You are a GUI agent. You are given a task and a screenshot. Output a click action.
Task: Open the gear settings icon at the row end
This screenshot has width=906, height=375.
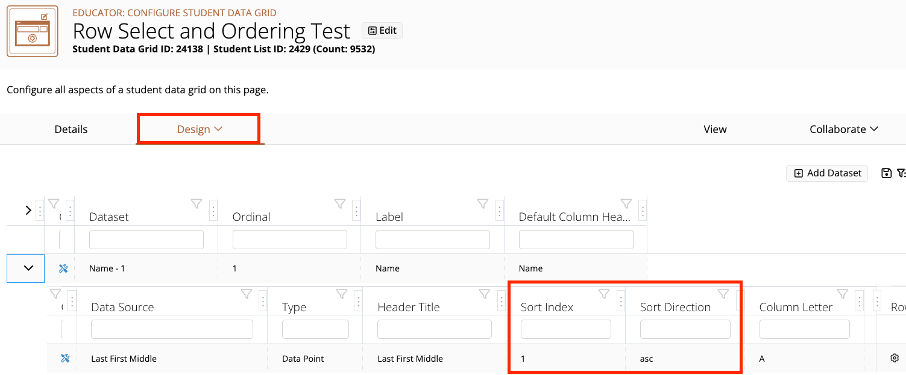(x=896, y=358)
